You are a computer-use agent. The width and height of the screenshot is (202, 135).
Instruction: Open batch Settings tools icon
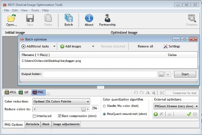point(165,46)
